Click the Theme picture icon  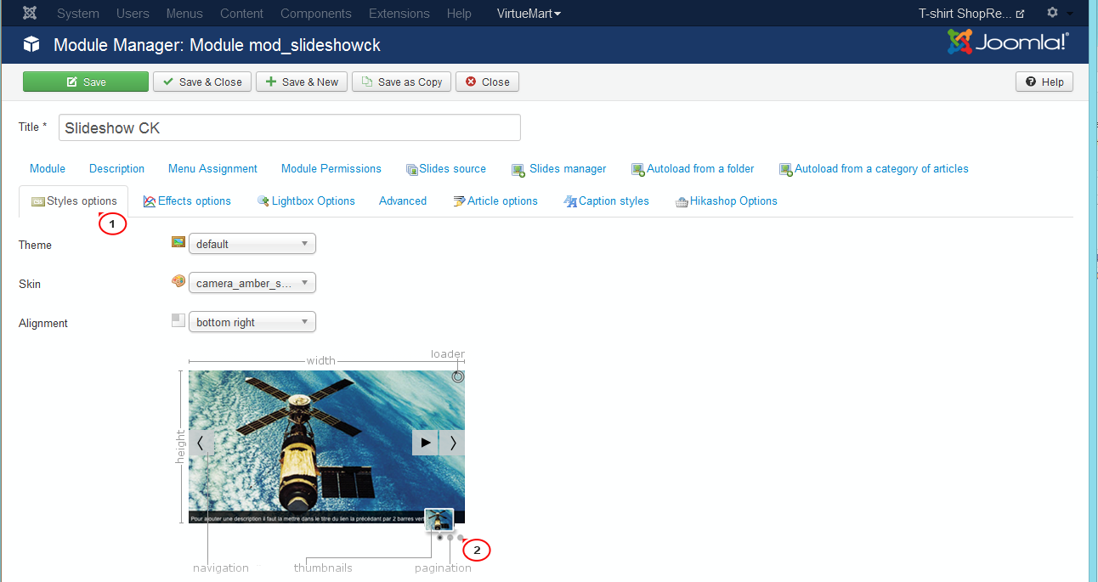pyautogui.click(x=178, y=242)
